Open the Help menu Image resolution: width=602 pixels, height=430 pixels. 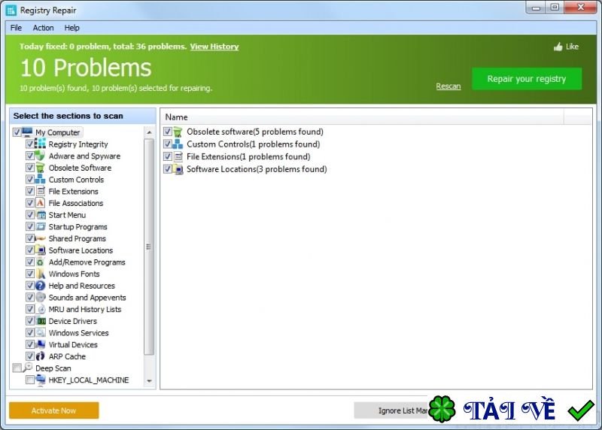71,28
